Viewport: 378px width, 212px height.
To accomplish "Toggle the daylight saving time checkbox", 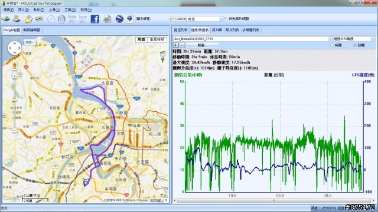I will pos(226,19).
